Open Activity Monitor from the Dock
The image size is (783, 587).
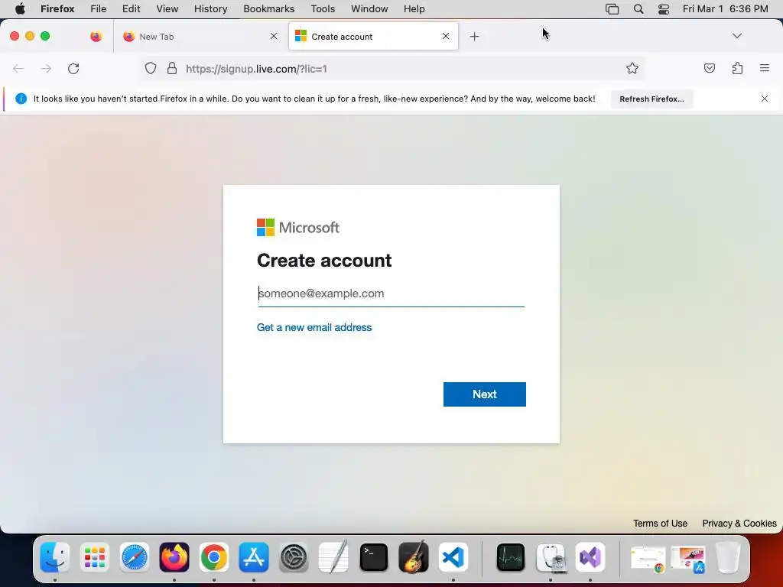coord(510,557)
